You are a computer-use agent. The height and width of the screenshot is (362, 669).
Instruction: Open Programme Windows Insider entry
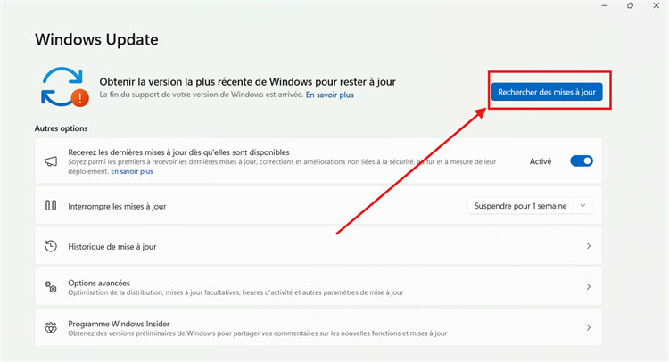[318, 327]
